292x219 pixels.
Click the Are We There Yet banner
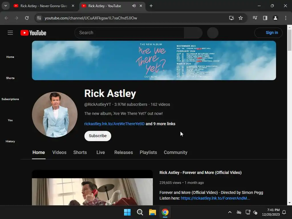pyautogui.click(x=154, y=60)
